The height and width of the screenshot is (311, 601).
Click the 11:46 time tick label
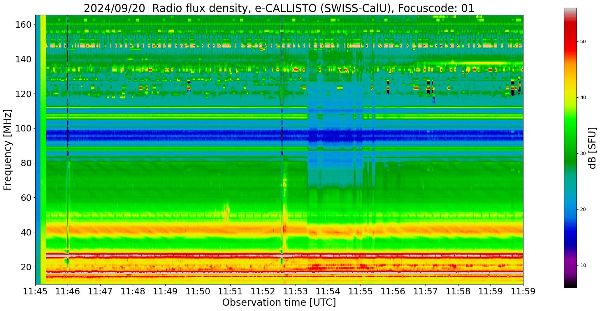[x=68, y=291]
